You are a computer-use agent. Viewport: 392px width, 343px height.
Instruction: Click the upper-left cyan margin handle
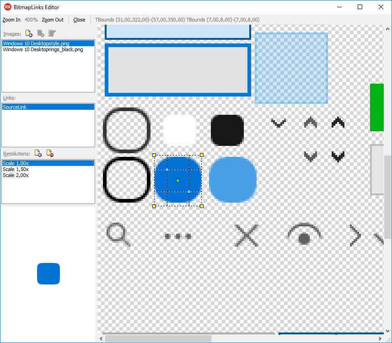[167, 170]
